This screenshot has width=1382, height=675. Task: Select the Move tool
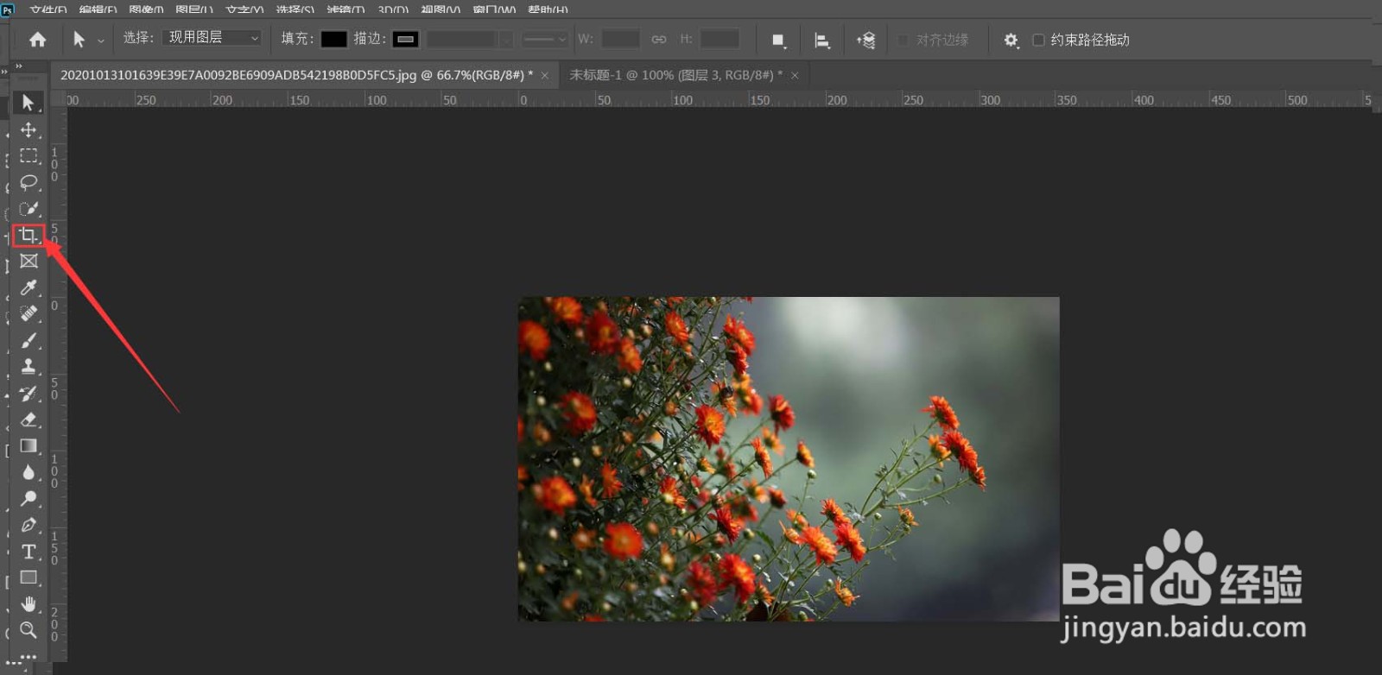(28, 129)
